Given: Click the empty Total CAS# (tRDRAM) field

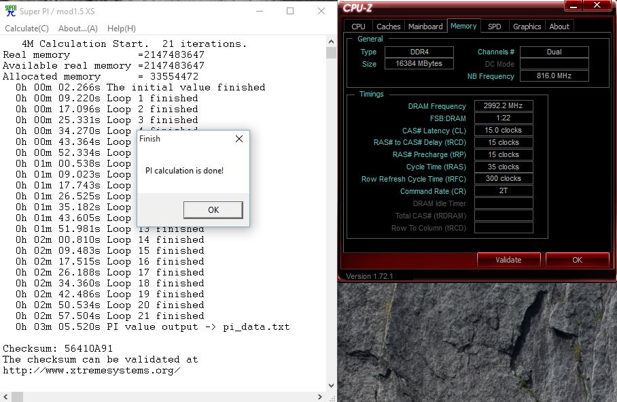Looking at the screenshot, I should [x=504, y=216].
